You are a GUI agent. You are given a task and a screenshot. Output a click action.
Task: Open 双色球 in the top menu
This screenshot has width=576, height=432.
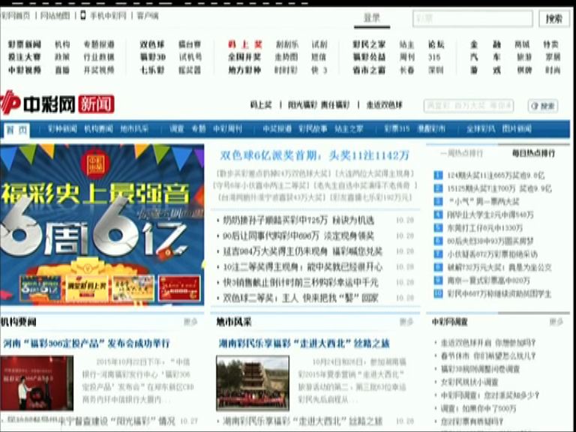(x=151, y=44)
